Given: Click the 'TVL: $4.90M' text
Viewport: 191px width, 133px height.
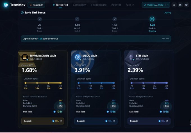Looking at the screenshot, I should click(88, 59).
